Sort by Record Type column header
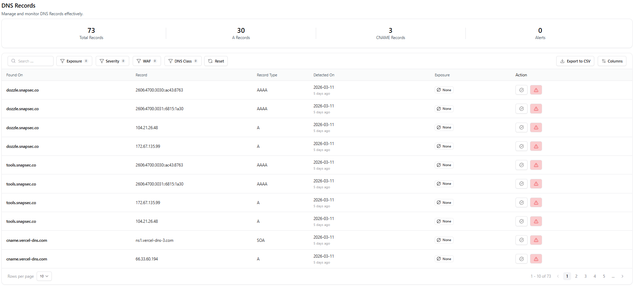Viewport: 634px width, 286px height. [267, 75]
